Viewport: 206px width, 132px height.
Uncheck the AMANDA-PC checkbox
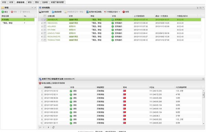45,20
